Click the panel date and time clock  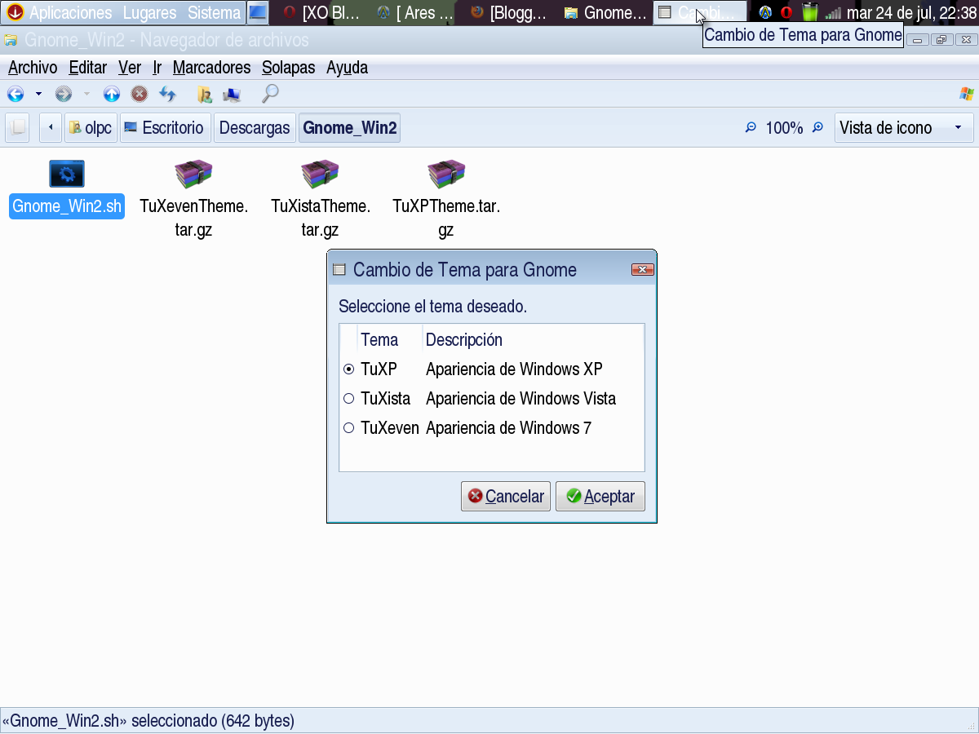[911, 13]
